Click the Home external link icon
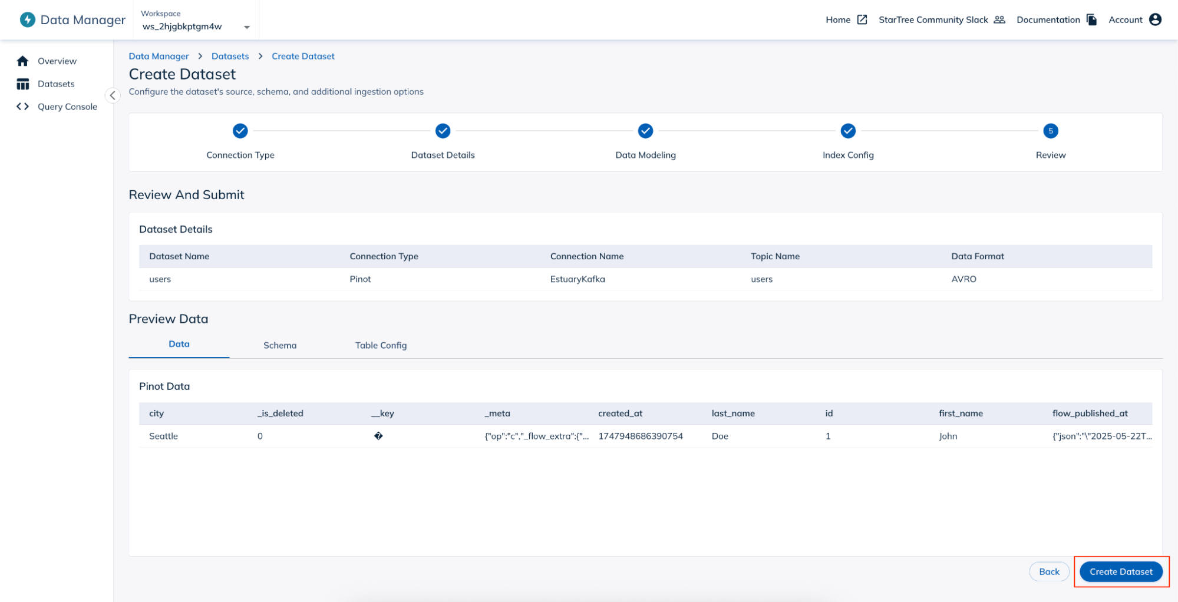 [x=862, y=19]
